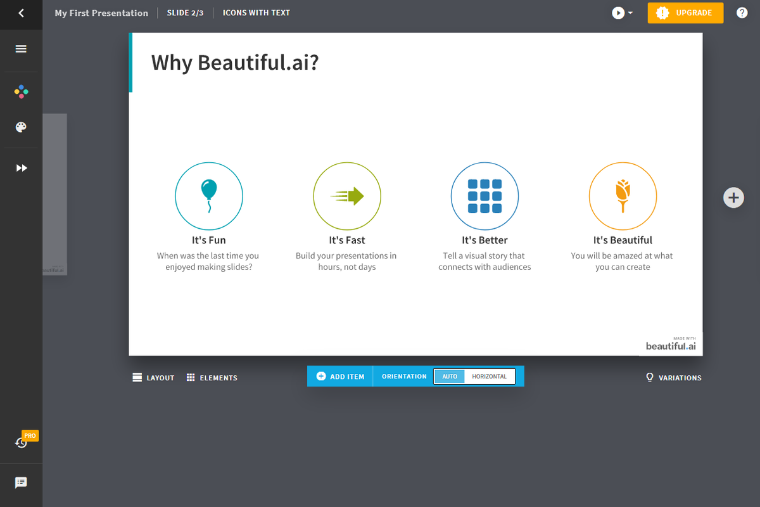
Task: Select the orange tulip icon circle
Action: coord(623,196)
